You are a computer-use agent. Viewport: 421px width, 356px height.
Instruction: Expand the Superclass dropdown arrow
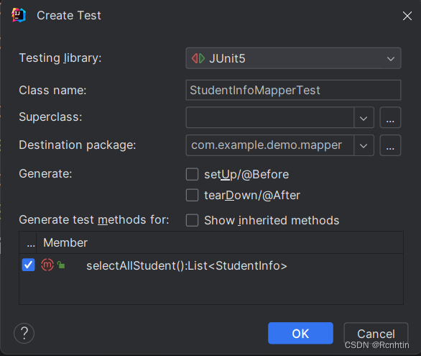pos(364,117)
